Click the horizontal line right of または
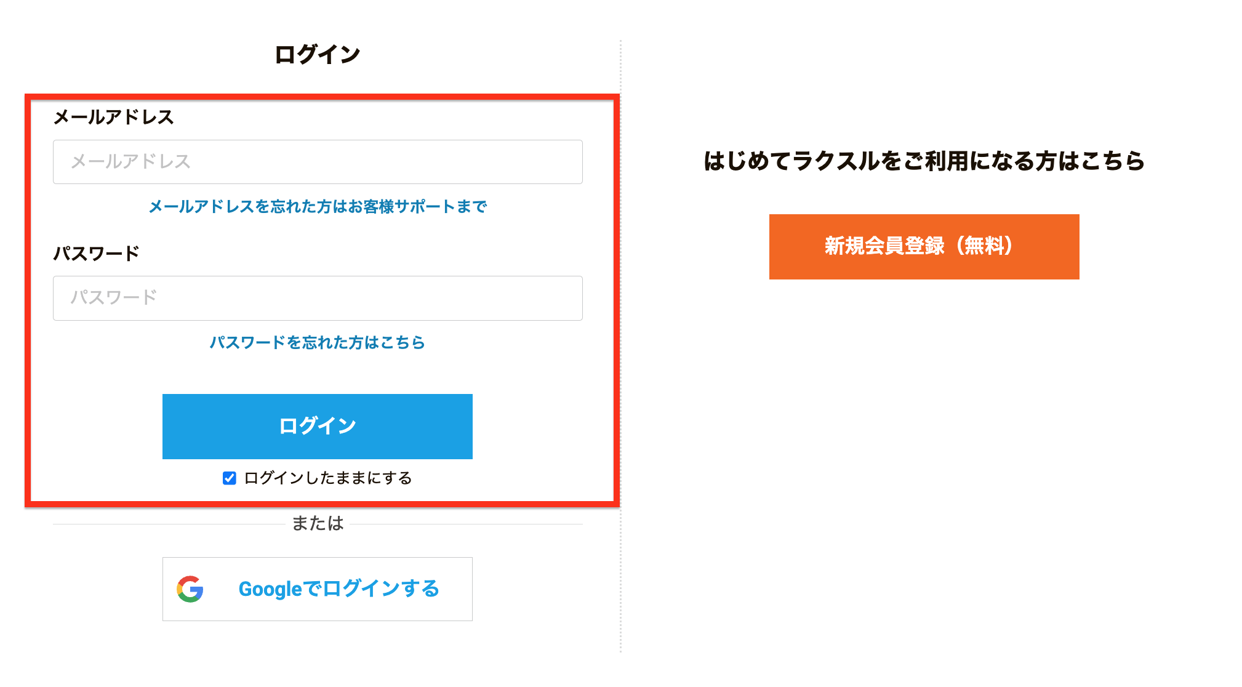 pos(466,524)
